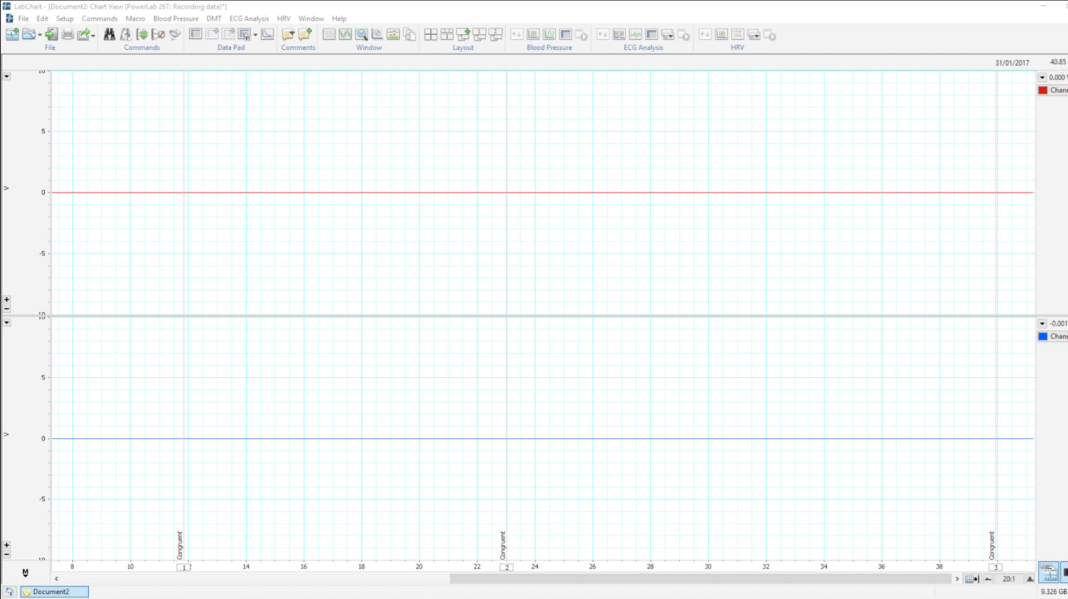Open the ECG Analysis menu
This screenshot has height=599, width=1068.
click(249, 19)
